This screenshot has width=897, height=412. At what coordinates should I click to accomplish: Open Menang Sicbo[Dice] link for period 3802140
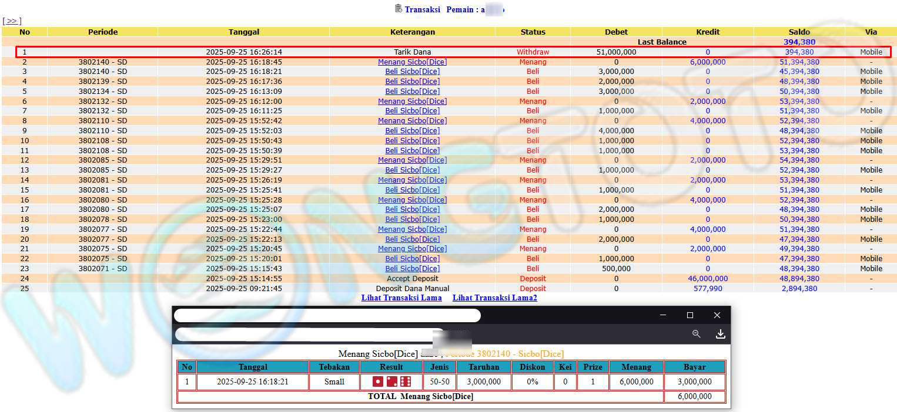coord(412,62)
